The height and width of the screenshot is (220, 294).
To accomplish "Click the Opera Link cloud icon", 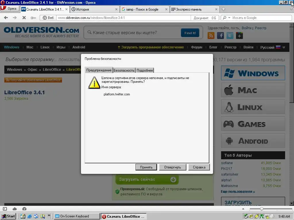I will 15,209.
